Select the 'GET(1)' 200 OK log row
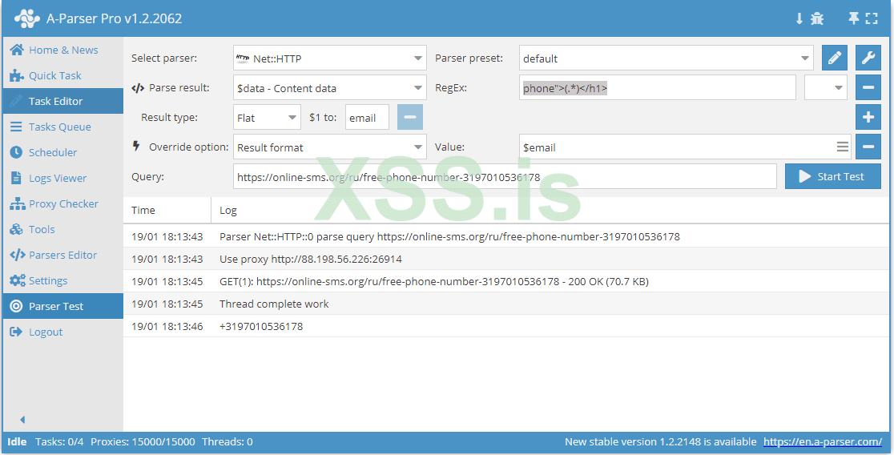 tap(507, 281)
